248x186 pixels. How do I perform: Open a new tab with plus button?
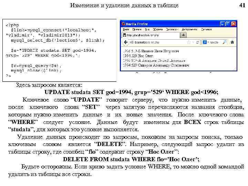pos(183,35)
